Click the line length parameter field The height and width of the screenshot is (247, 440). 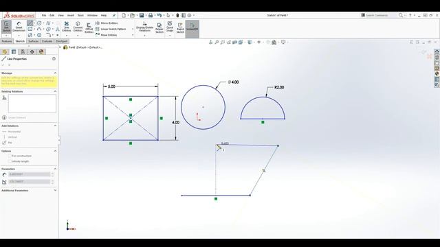[29, 174]
